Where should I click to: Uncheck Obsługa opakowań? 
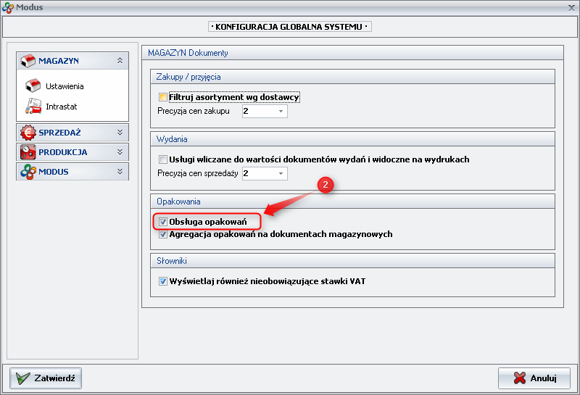tap(162, 222)
